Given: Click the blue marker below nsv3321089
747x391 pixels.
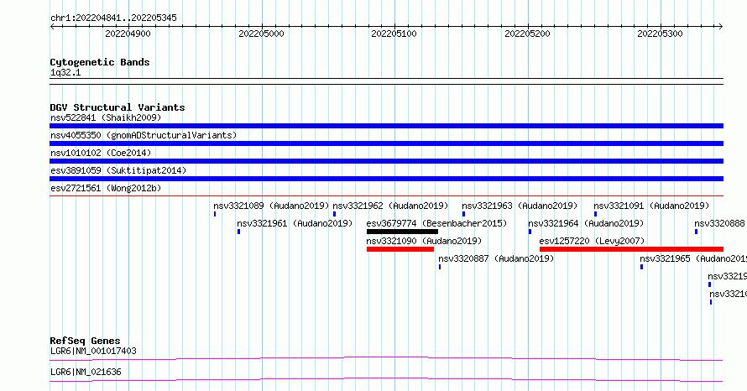Looking at the screenshot, I should (215, 214).
